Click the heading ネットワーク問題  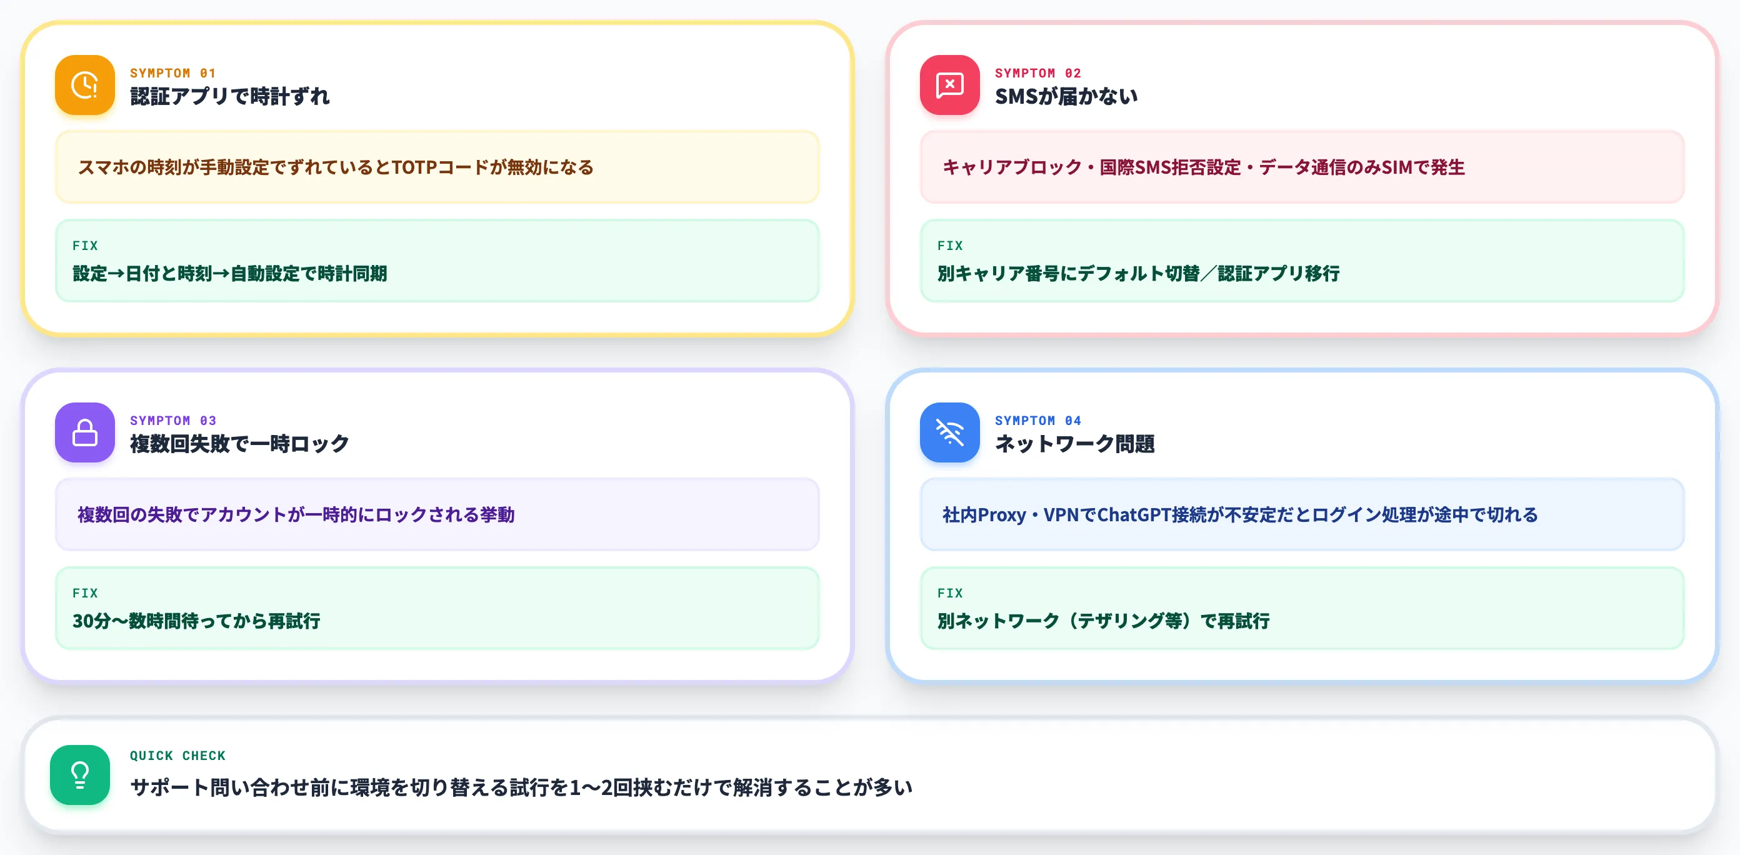[1074, 444]
